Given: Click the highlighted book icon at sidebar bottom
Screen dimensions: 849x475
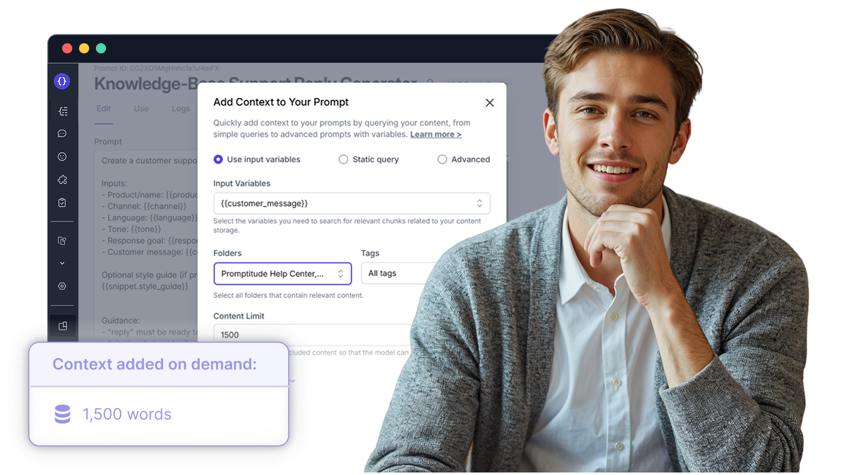Looking at the screenshot, I should [63, 326].
